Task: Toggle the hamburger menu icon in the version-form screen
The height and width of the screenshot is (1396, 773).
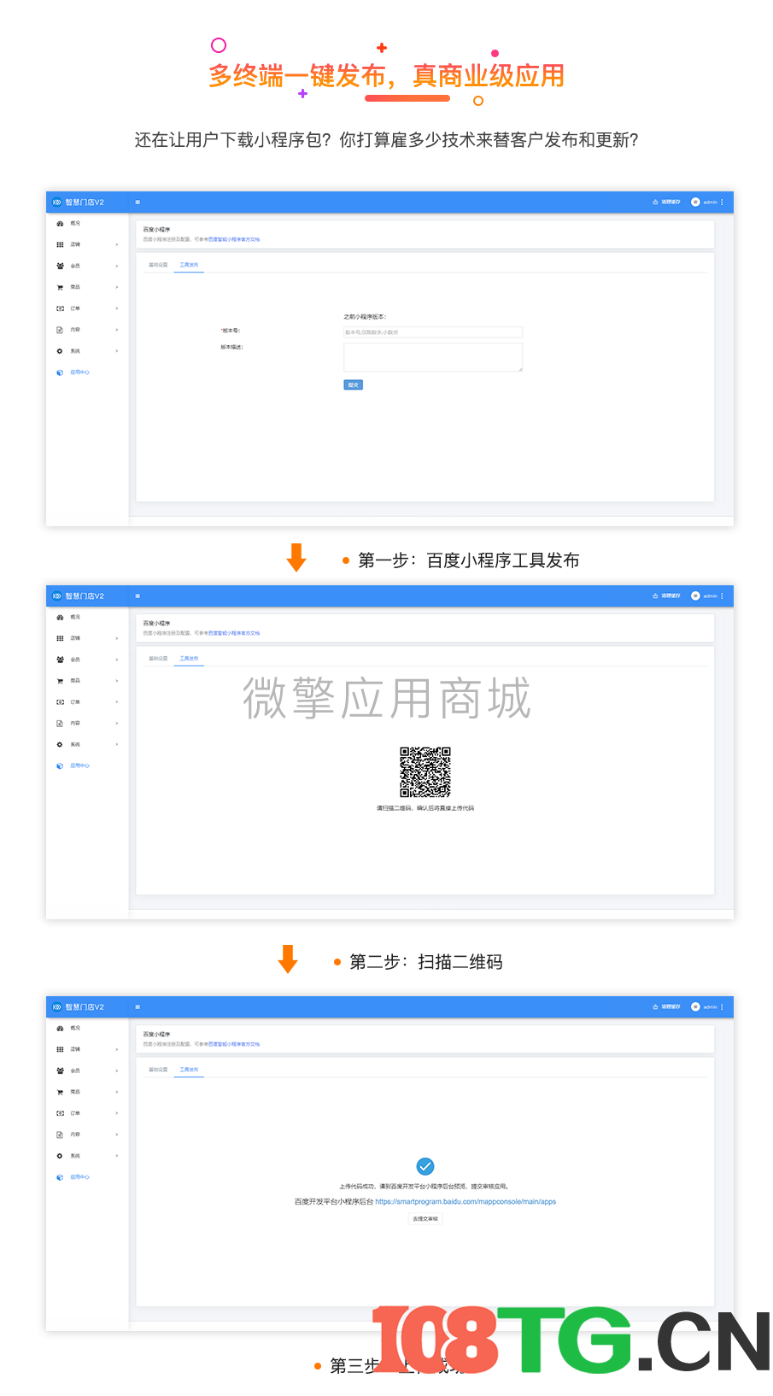Action: 138,202
